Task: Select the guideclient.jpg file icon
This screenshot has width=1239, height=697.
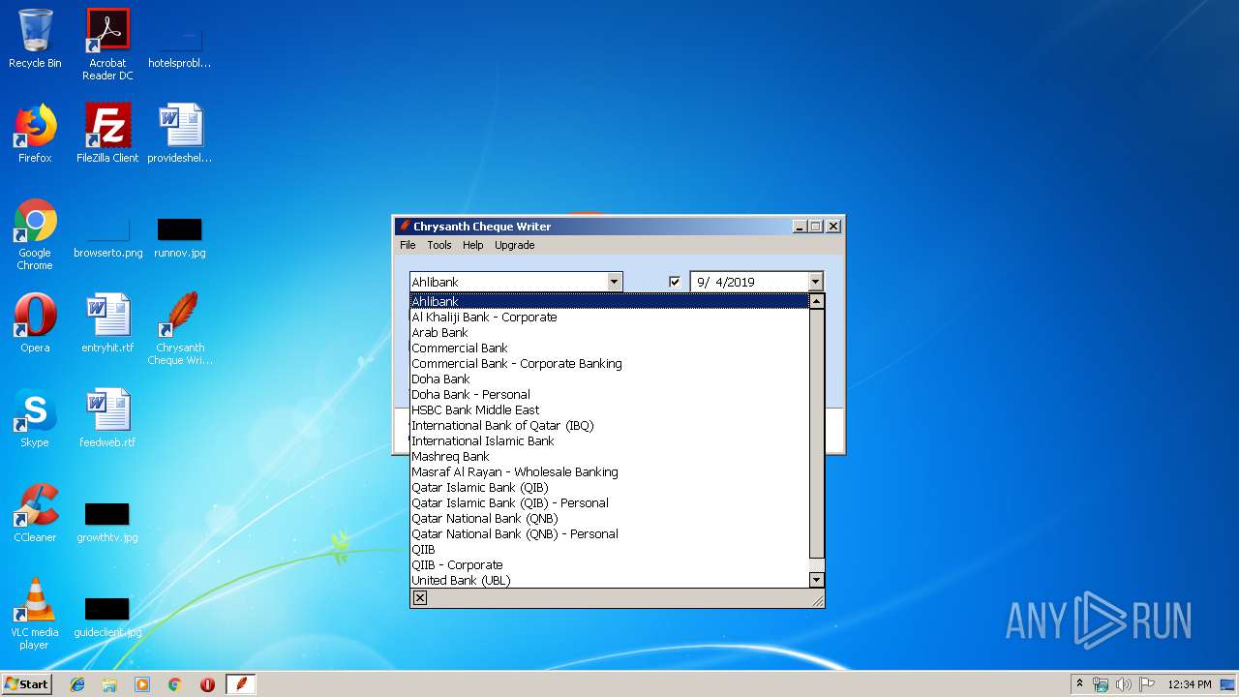Action: [107, 617]
